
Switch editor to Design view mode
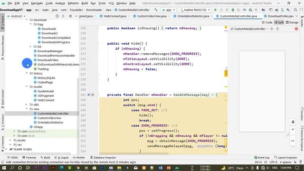(292, 22)
